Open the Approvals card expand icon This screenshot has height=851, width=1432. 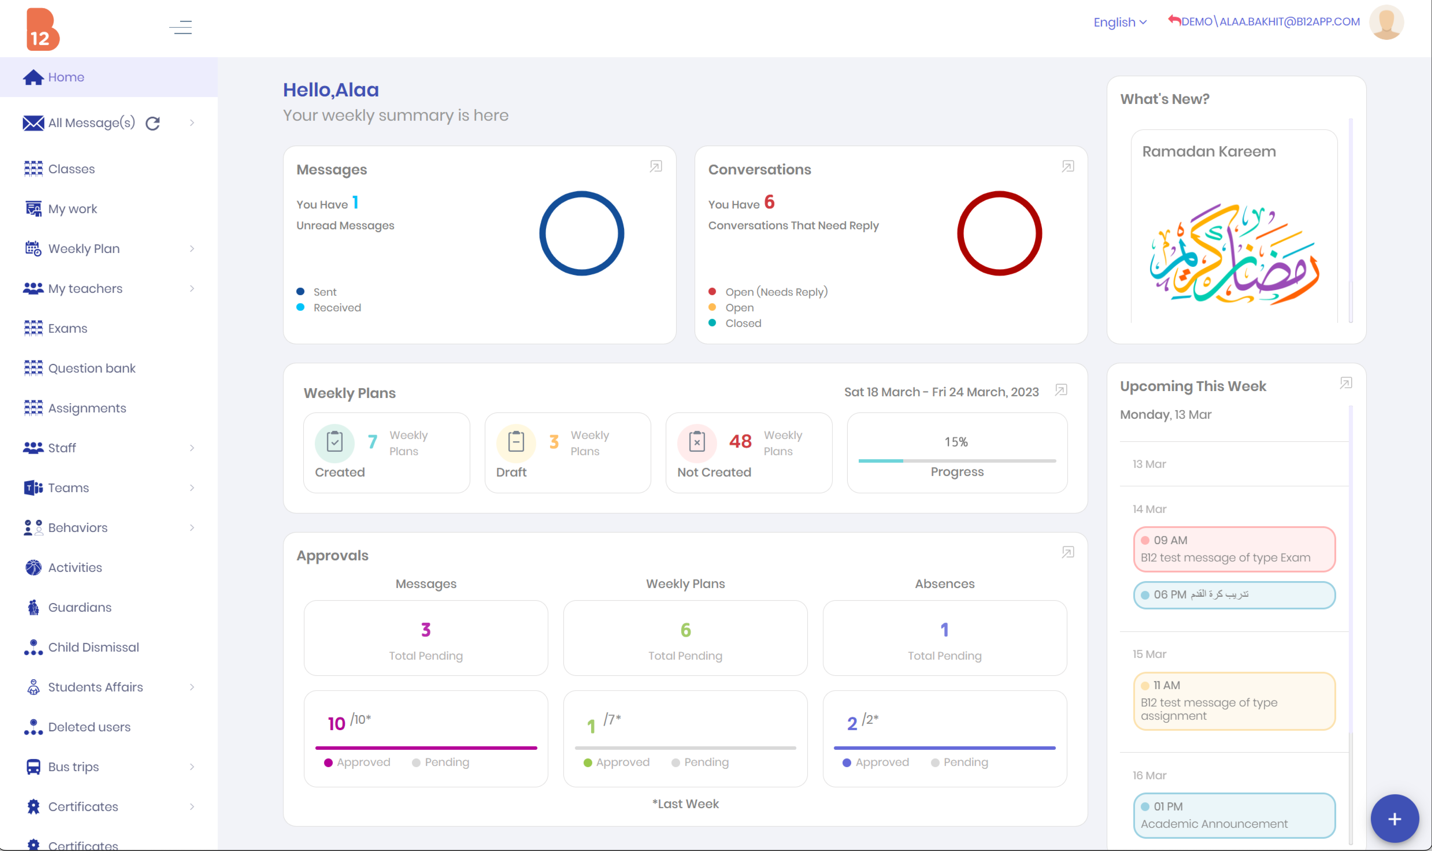1068,552
